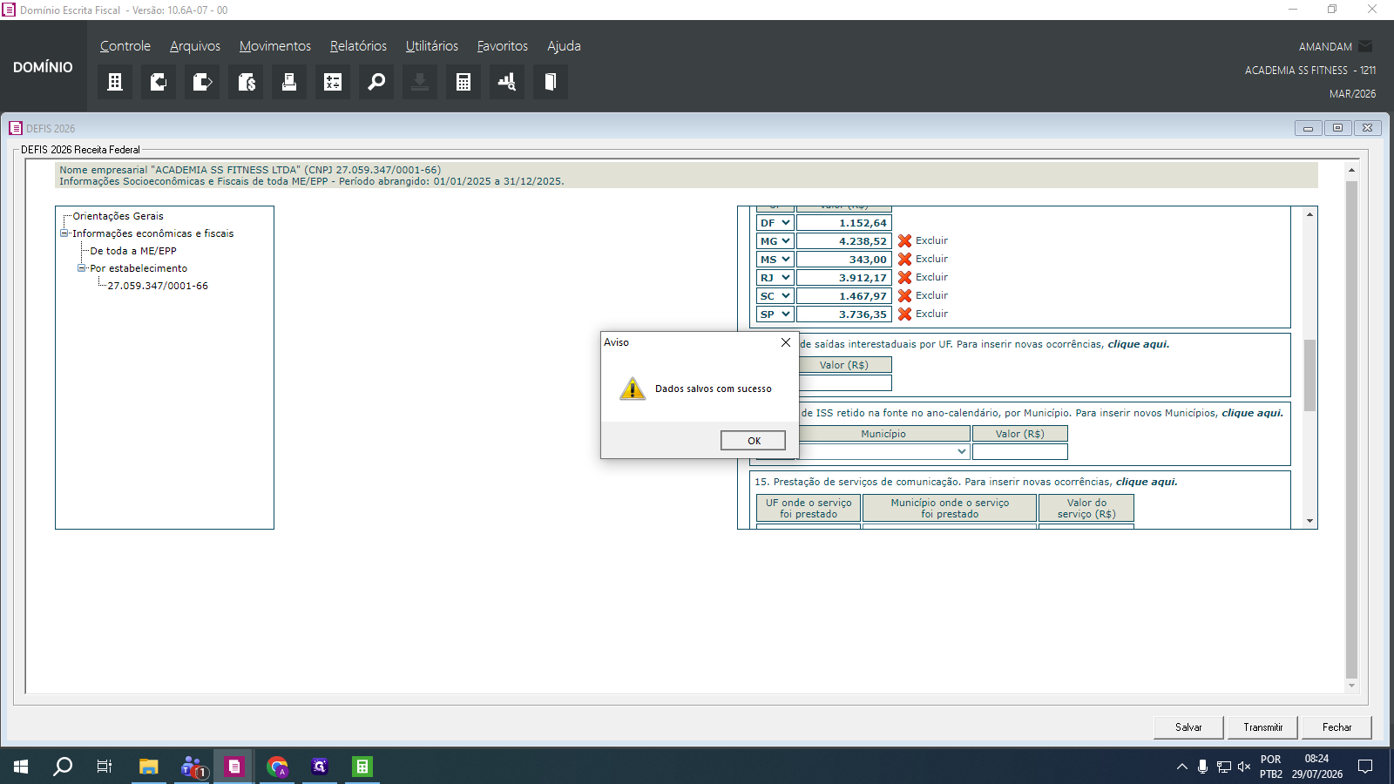This screenshot has width=1394, height=784.
Task: Select Orientações Gerais in the tree
Action: coord(118,216)
